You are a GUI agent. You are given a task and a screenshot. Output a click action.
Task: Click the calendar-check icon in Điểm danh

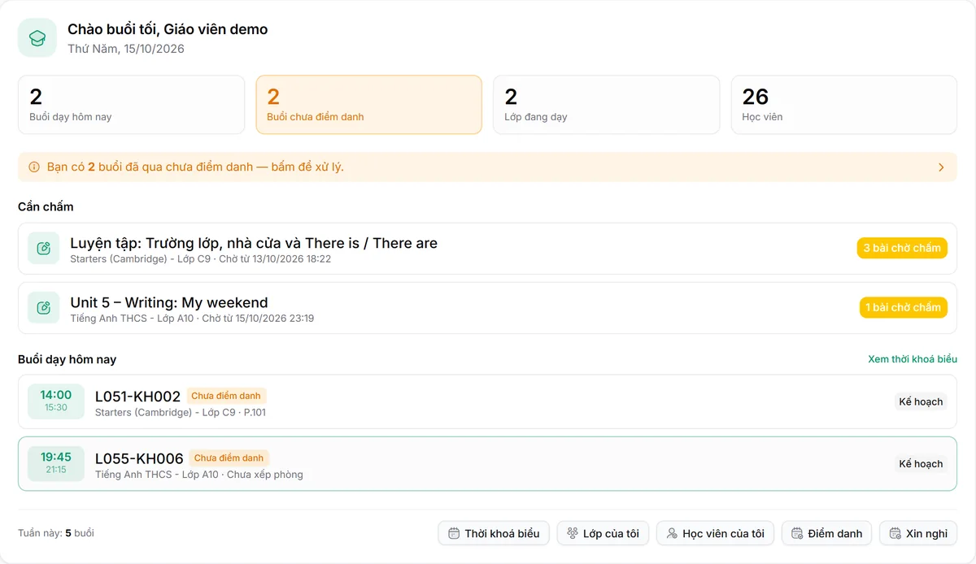click(x=798, y=534)
